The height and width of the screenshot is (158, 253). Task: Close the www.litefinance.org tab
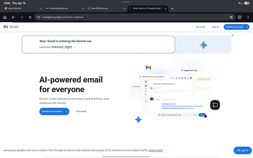click(x=124, y=9)
